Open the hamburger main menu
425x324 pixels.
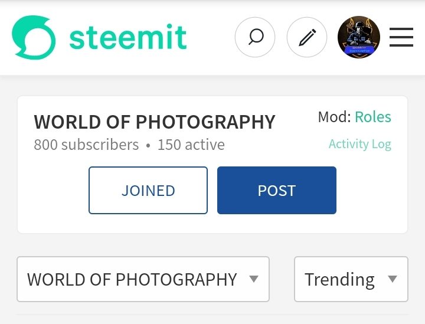(x=401, y=37)
